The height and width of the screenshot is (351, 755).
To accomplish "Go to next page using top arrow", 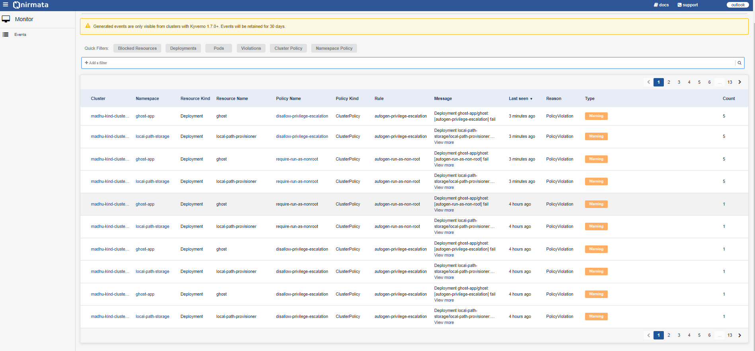I will click(740, 82).
